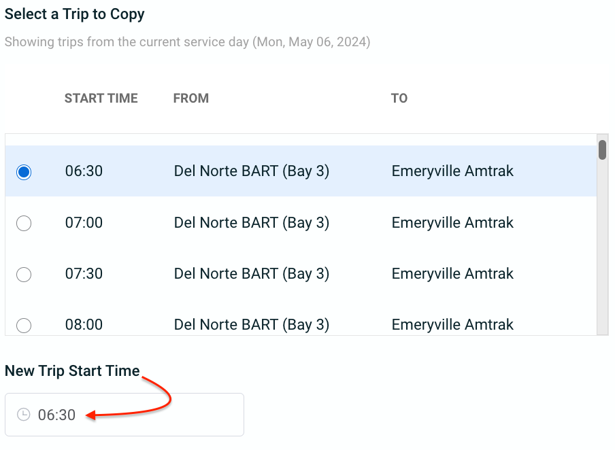
Task: Click the FROM column header
Action: coord(191,98)
